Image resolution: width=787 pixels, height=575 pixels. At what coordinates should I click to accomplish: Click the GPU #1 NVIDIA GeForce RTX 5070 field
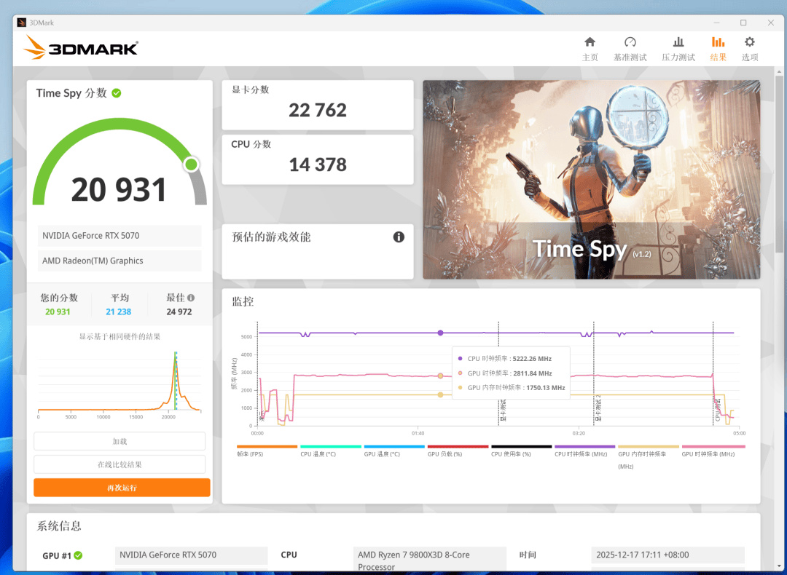(191, 555)
